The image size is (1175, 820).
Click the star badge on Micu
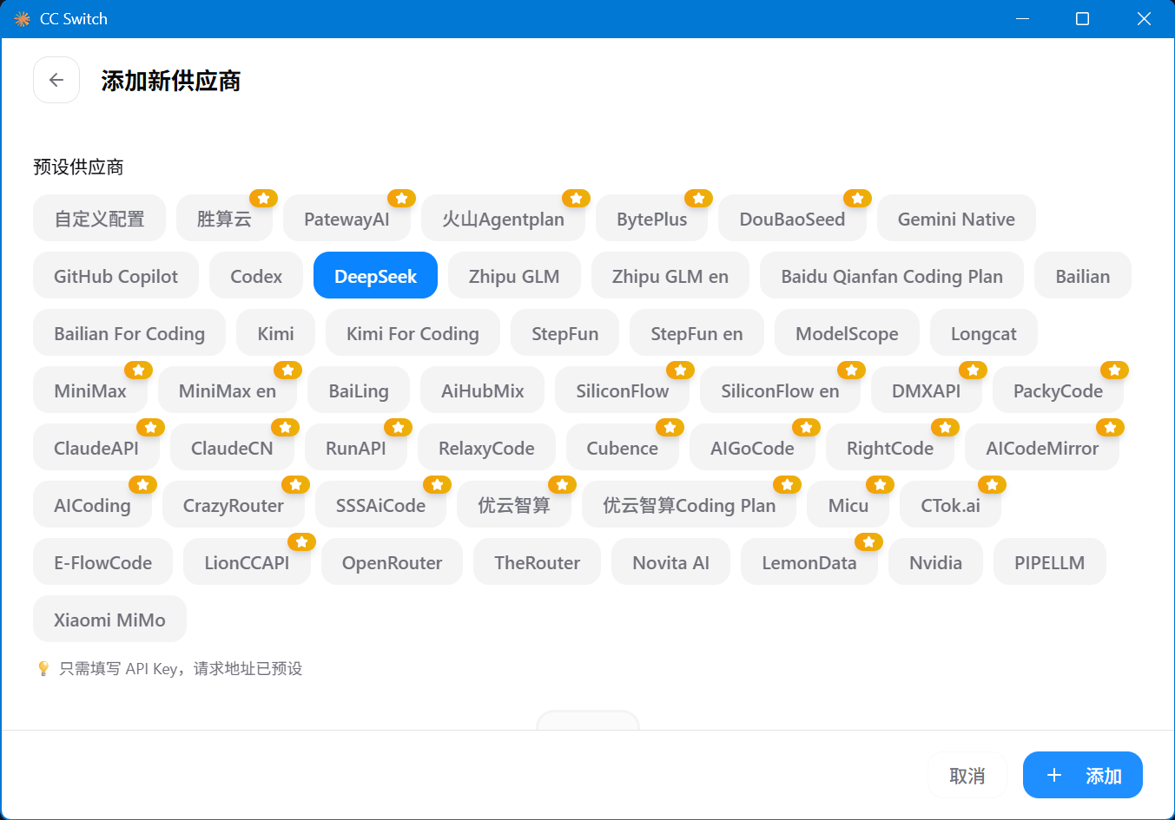pos(880,485)
